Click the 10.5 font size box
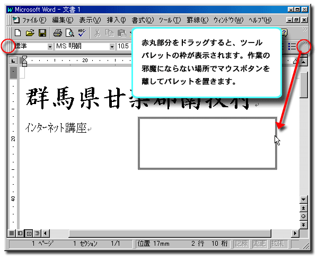The image size is (318, 259). (x=124, y=46)
